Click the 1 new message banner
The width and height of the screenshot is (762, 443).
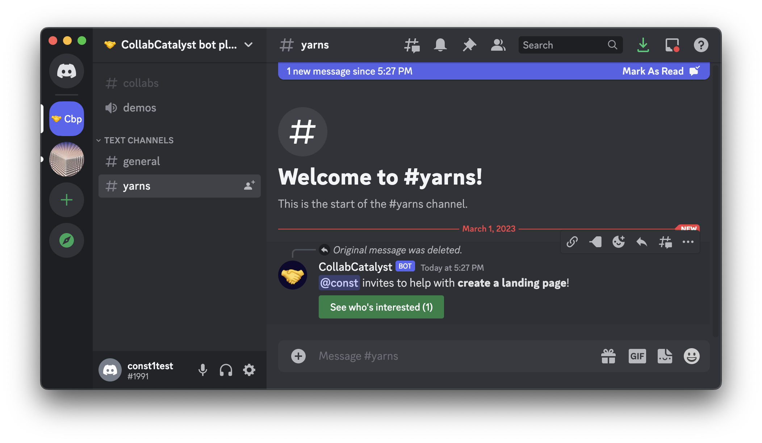494,71
